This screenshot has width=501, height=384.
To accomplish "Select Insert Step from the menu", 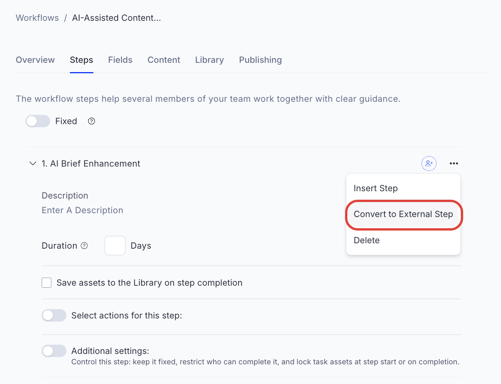I will 375,188.
